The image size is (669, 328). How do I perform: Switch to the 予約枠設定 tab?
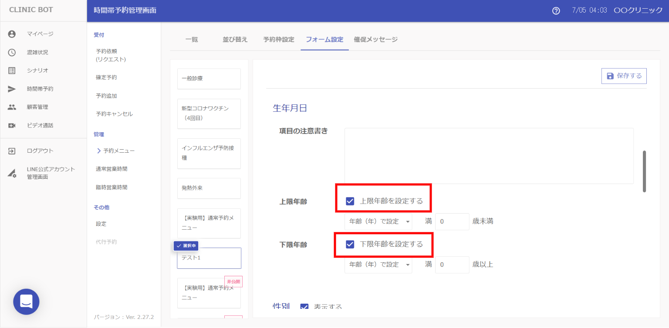click(279, 40)
